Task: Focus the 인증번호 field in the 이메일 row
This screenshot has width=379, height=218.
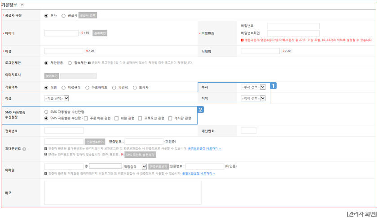Action: pyautogui.click(x=205, y=166)
